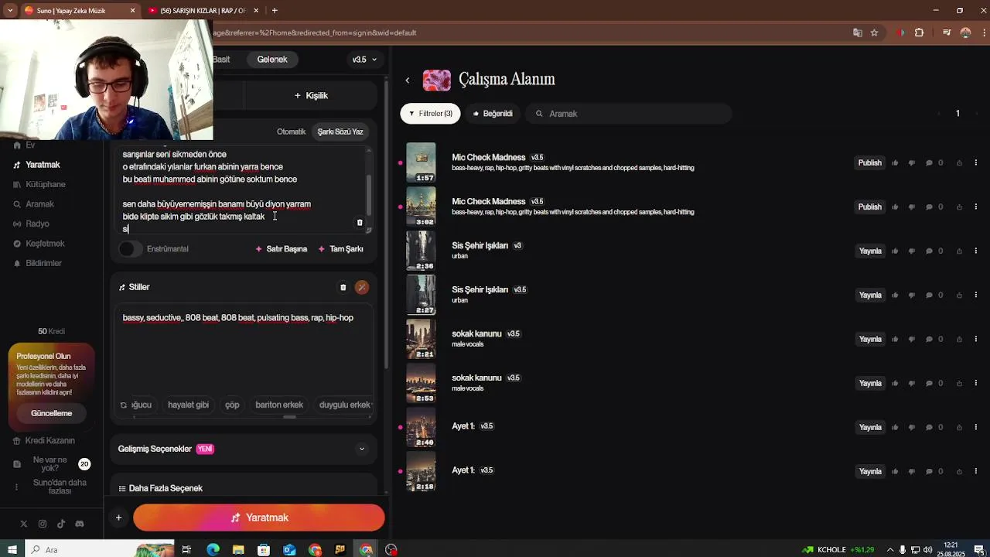Add the hayalet gibi style chip
Image resolution: width=990 pixels, height=557 pixels.
188,405
